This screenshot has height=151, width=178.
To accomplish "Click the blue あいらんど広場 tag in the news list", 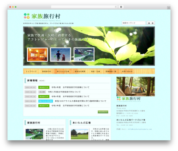I will [x=46, y=101].
